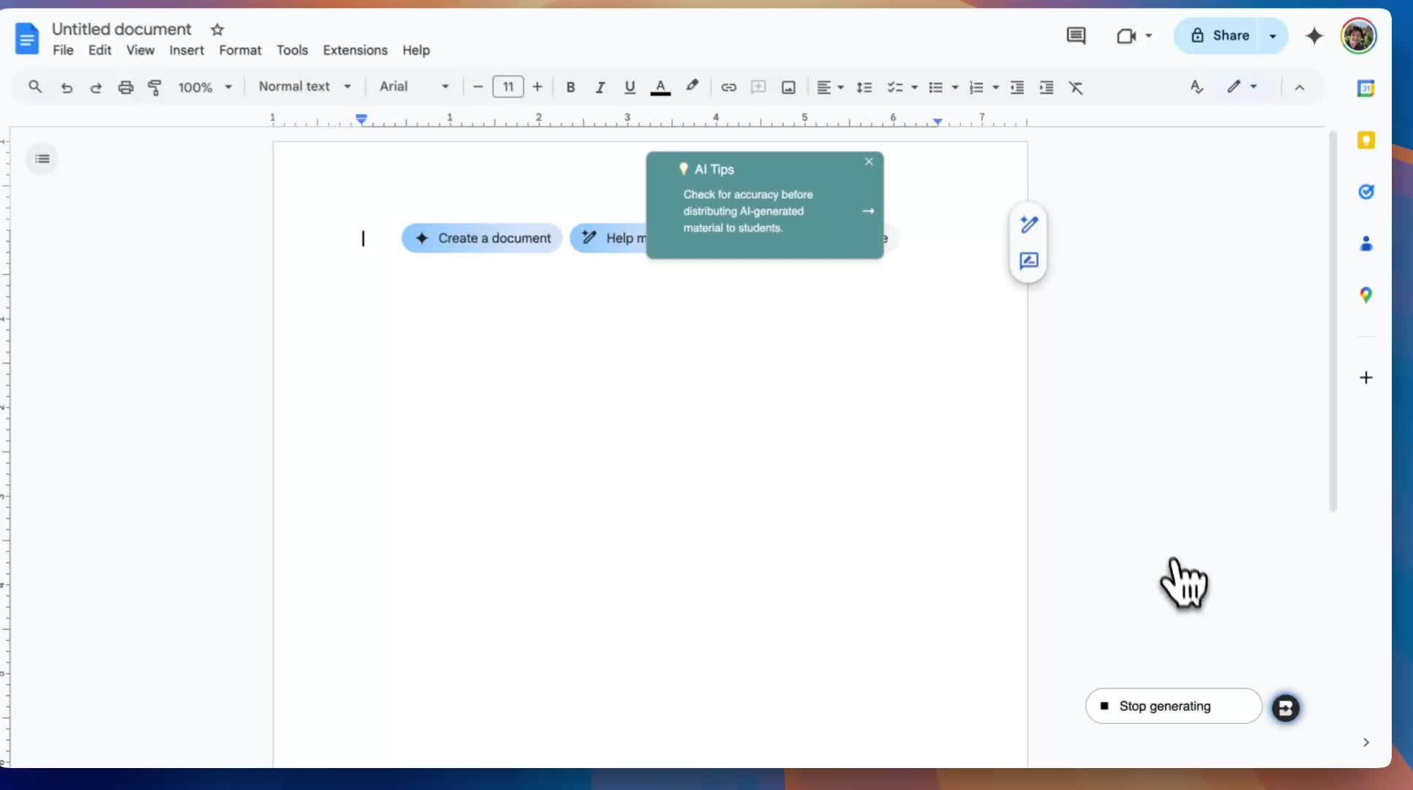Open the Edit menu
Viewport: 1413px width, 790px height.
(99, 50)
